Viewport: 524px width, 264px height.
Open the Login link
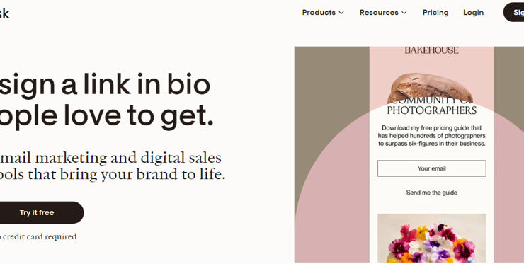(473, 12)
